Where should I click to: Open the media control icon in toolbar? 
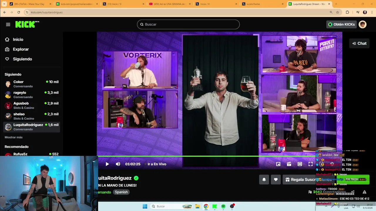click(x=358, y=12)
